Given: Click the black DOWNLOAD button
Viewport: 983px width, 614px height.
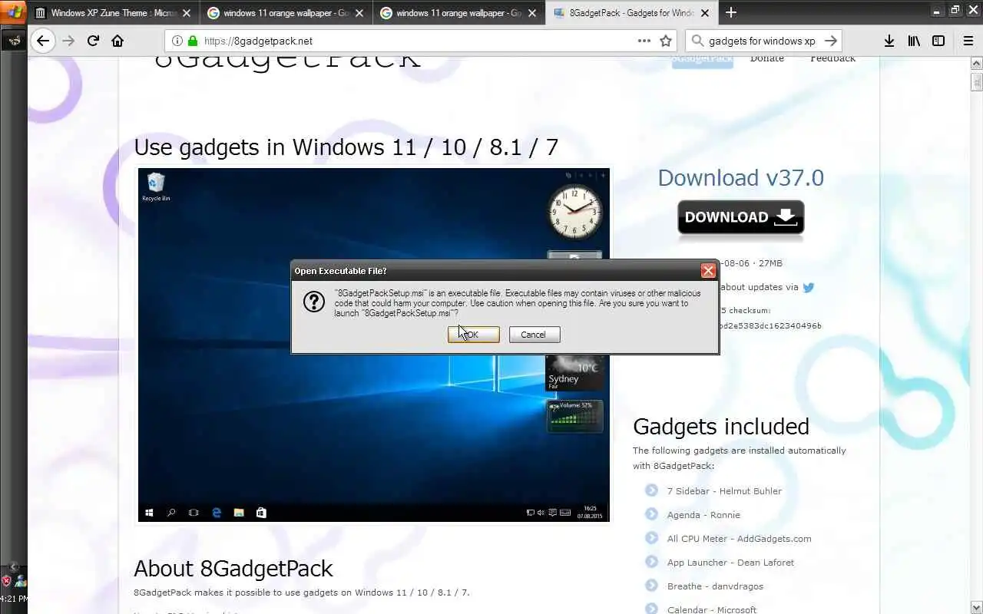Looking at the screenshot, I should coord(740,217).
